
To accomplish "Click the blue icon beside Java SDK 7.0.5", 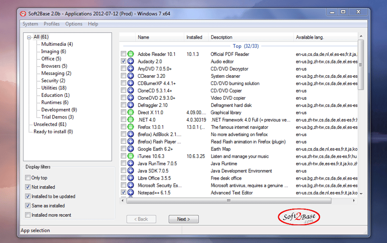I will click(130, 170).
